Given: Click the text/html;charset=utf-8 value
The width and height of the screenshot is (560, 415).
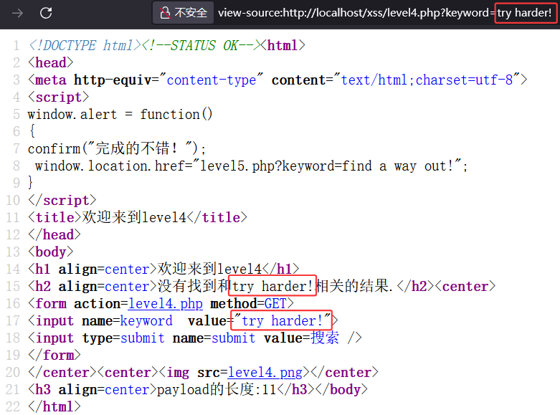Looking at the screenshot, I should tap(427, 80).
